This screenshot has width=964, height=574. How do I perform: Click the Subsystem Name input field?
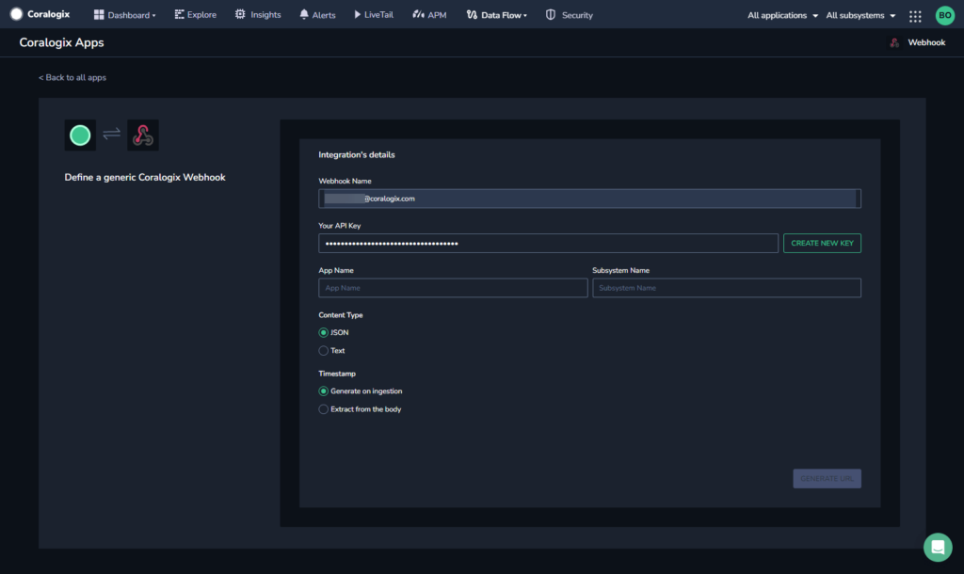[x=727, y=288]
